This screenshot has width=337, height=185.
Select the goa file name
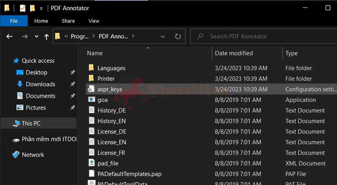pos(102,100)
